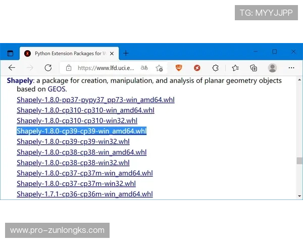303x243 pixels.
Task: Add page to favorites star icon
Action: pos(159,68)
